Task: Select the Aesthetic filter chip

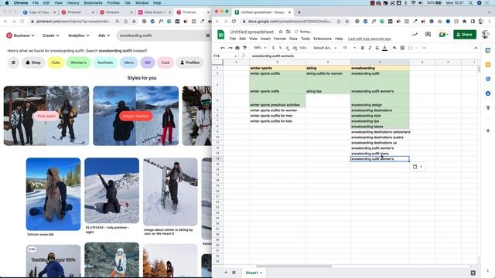Action: pyautogui.click(x=105, y=63)
